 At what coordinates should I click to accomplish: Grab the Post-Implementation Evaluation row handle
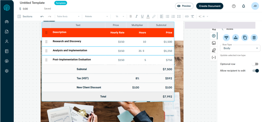[x=46, y=60]
